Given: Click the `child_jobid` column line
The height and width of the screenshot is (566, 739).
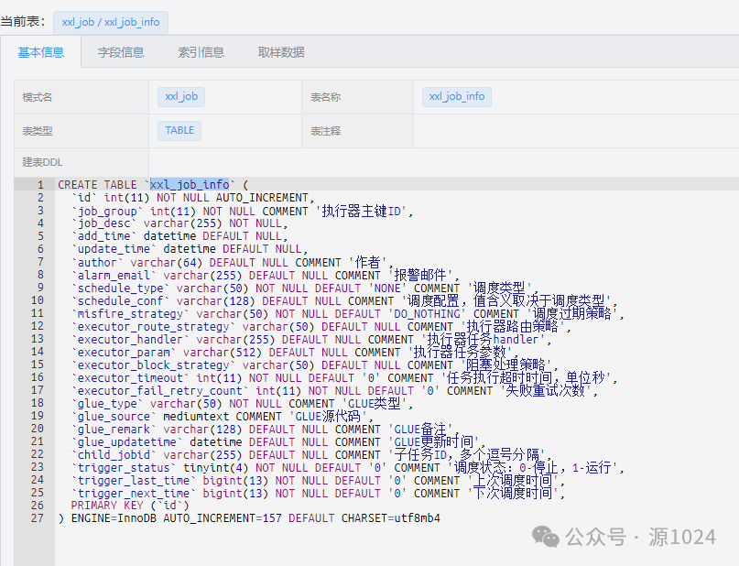Looking at the screenshot, I should tap(311, 454).
